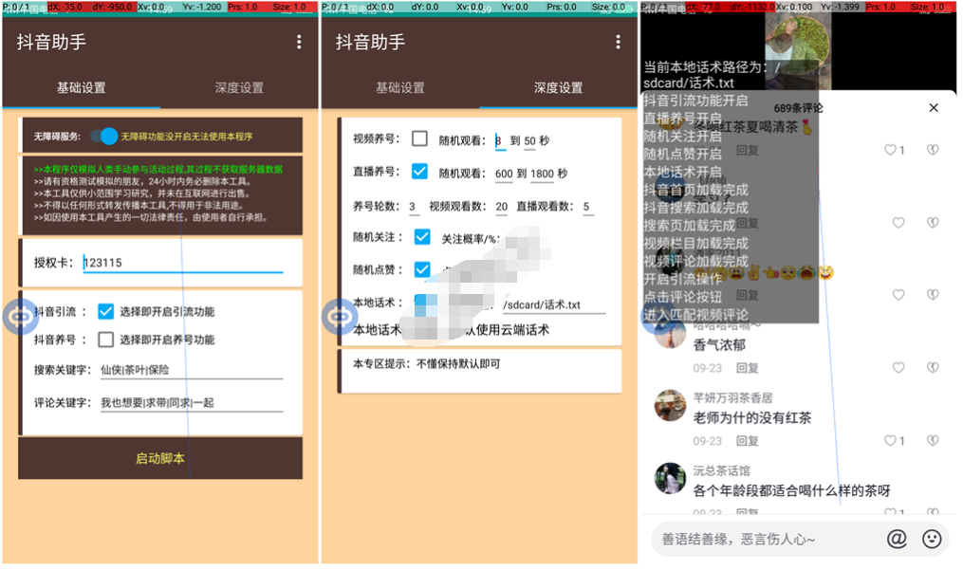963x570 pixels.
Task: Open overflow menu in left 抖音助手 screen
Action: (299, 42)
